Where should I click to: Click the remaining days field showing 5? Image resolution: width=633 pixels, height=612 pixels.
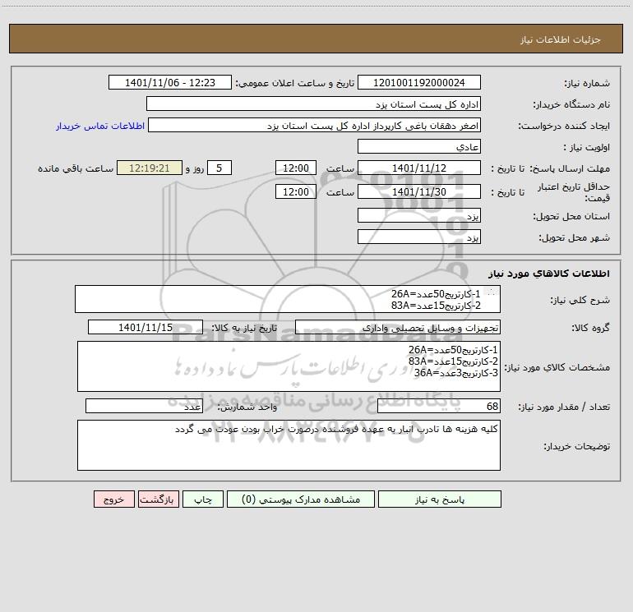(219, 168)
